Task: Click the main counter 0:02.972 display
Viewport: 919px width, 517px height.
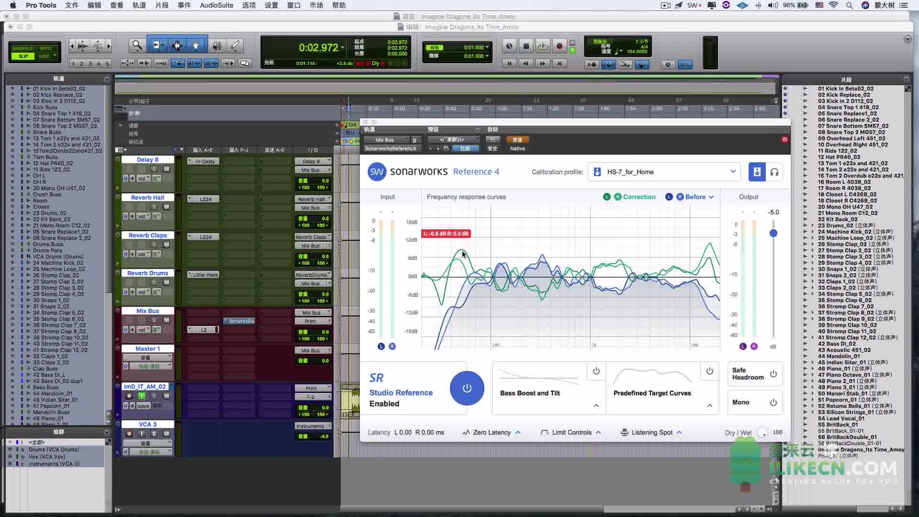Action: click(318, 47)
